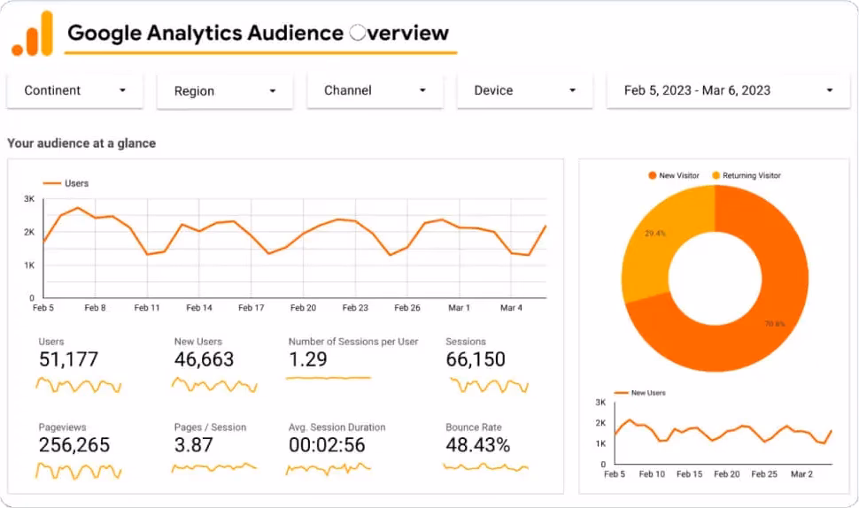Click the Users sparkline under 51,177
This screenshot has width=859, height=508.
pos(78,385)
